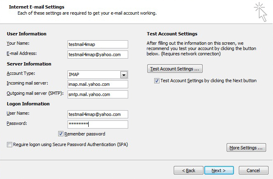Click the Account Type label
The height and width of the screenshot is (179, 273).
pos(21,73)
